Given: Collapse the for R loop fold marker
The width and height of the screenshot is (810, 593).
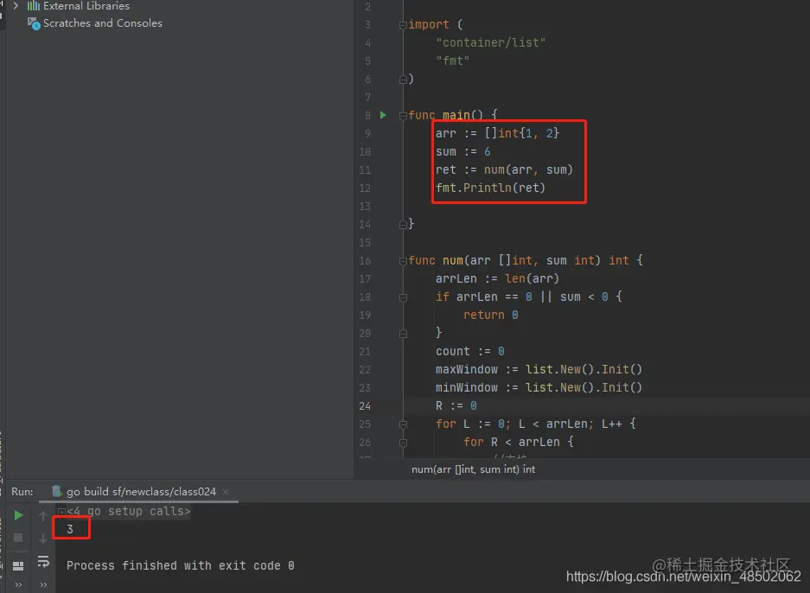Looking at the screenshot, I should pos(403,443).
